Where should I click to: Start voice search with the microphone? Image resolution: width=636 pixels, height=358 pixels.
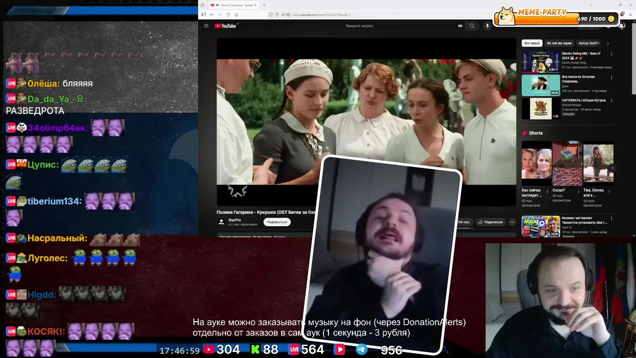(x=487, y=26)
